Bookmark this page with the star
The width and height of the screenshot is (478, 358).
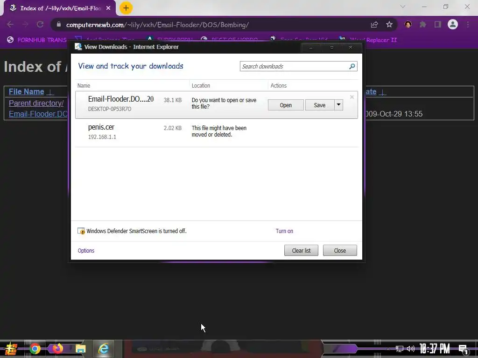click(389, 25)
